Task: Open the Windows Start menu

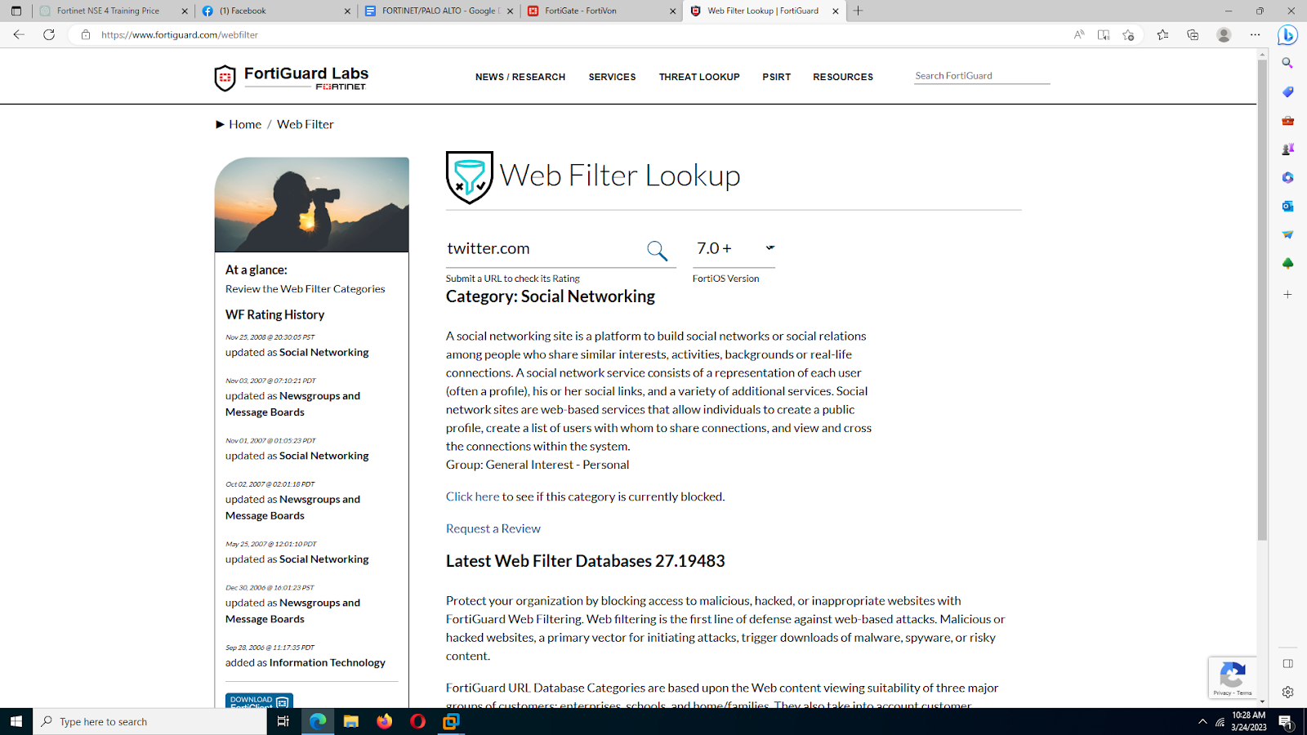Action: tap(16, 721)
